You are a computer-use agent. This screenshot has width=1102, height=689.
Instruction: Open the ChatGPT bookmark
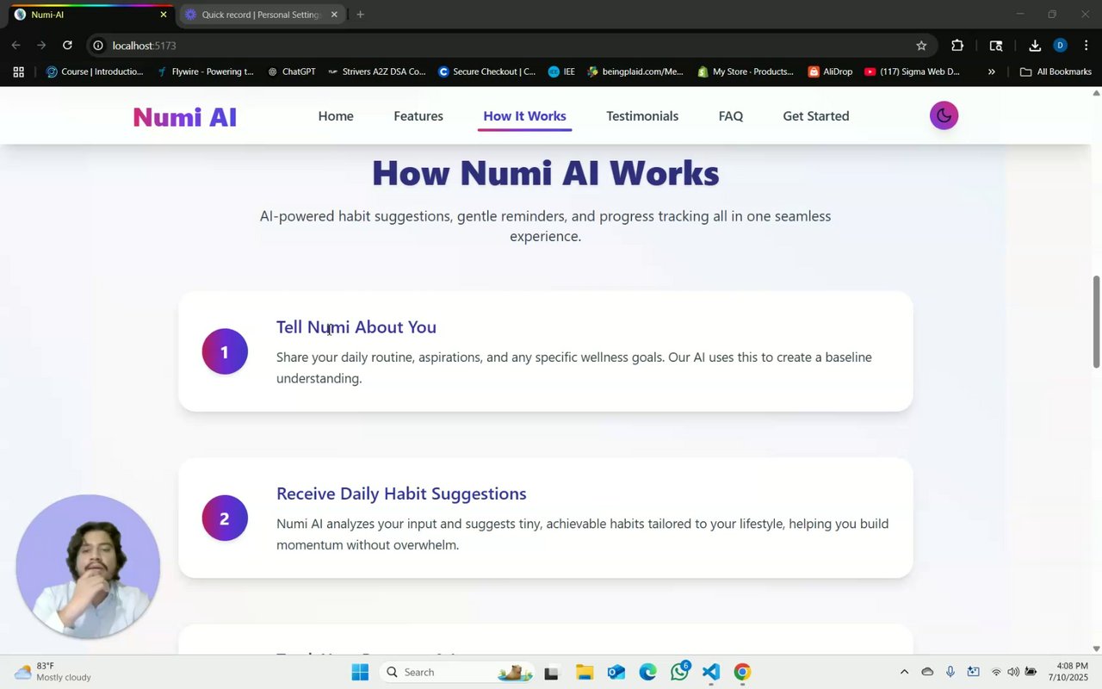click(x=291, y=71)
